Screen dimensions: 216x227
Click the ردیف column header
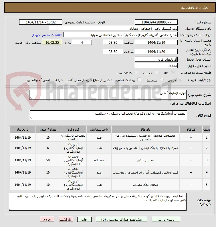coord(207,130)
